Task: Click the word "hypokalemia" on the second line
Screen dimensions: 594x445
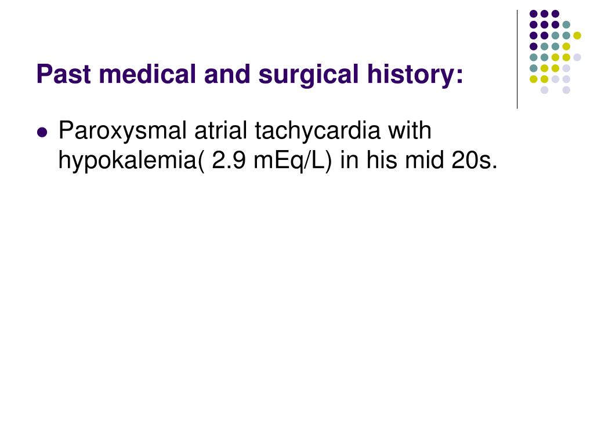Action: point(127,161)
